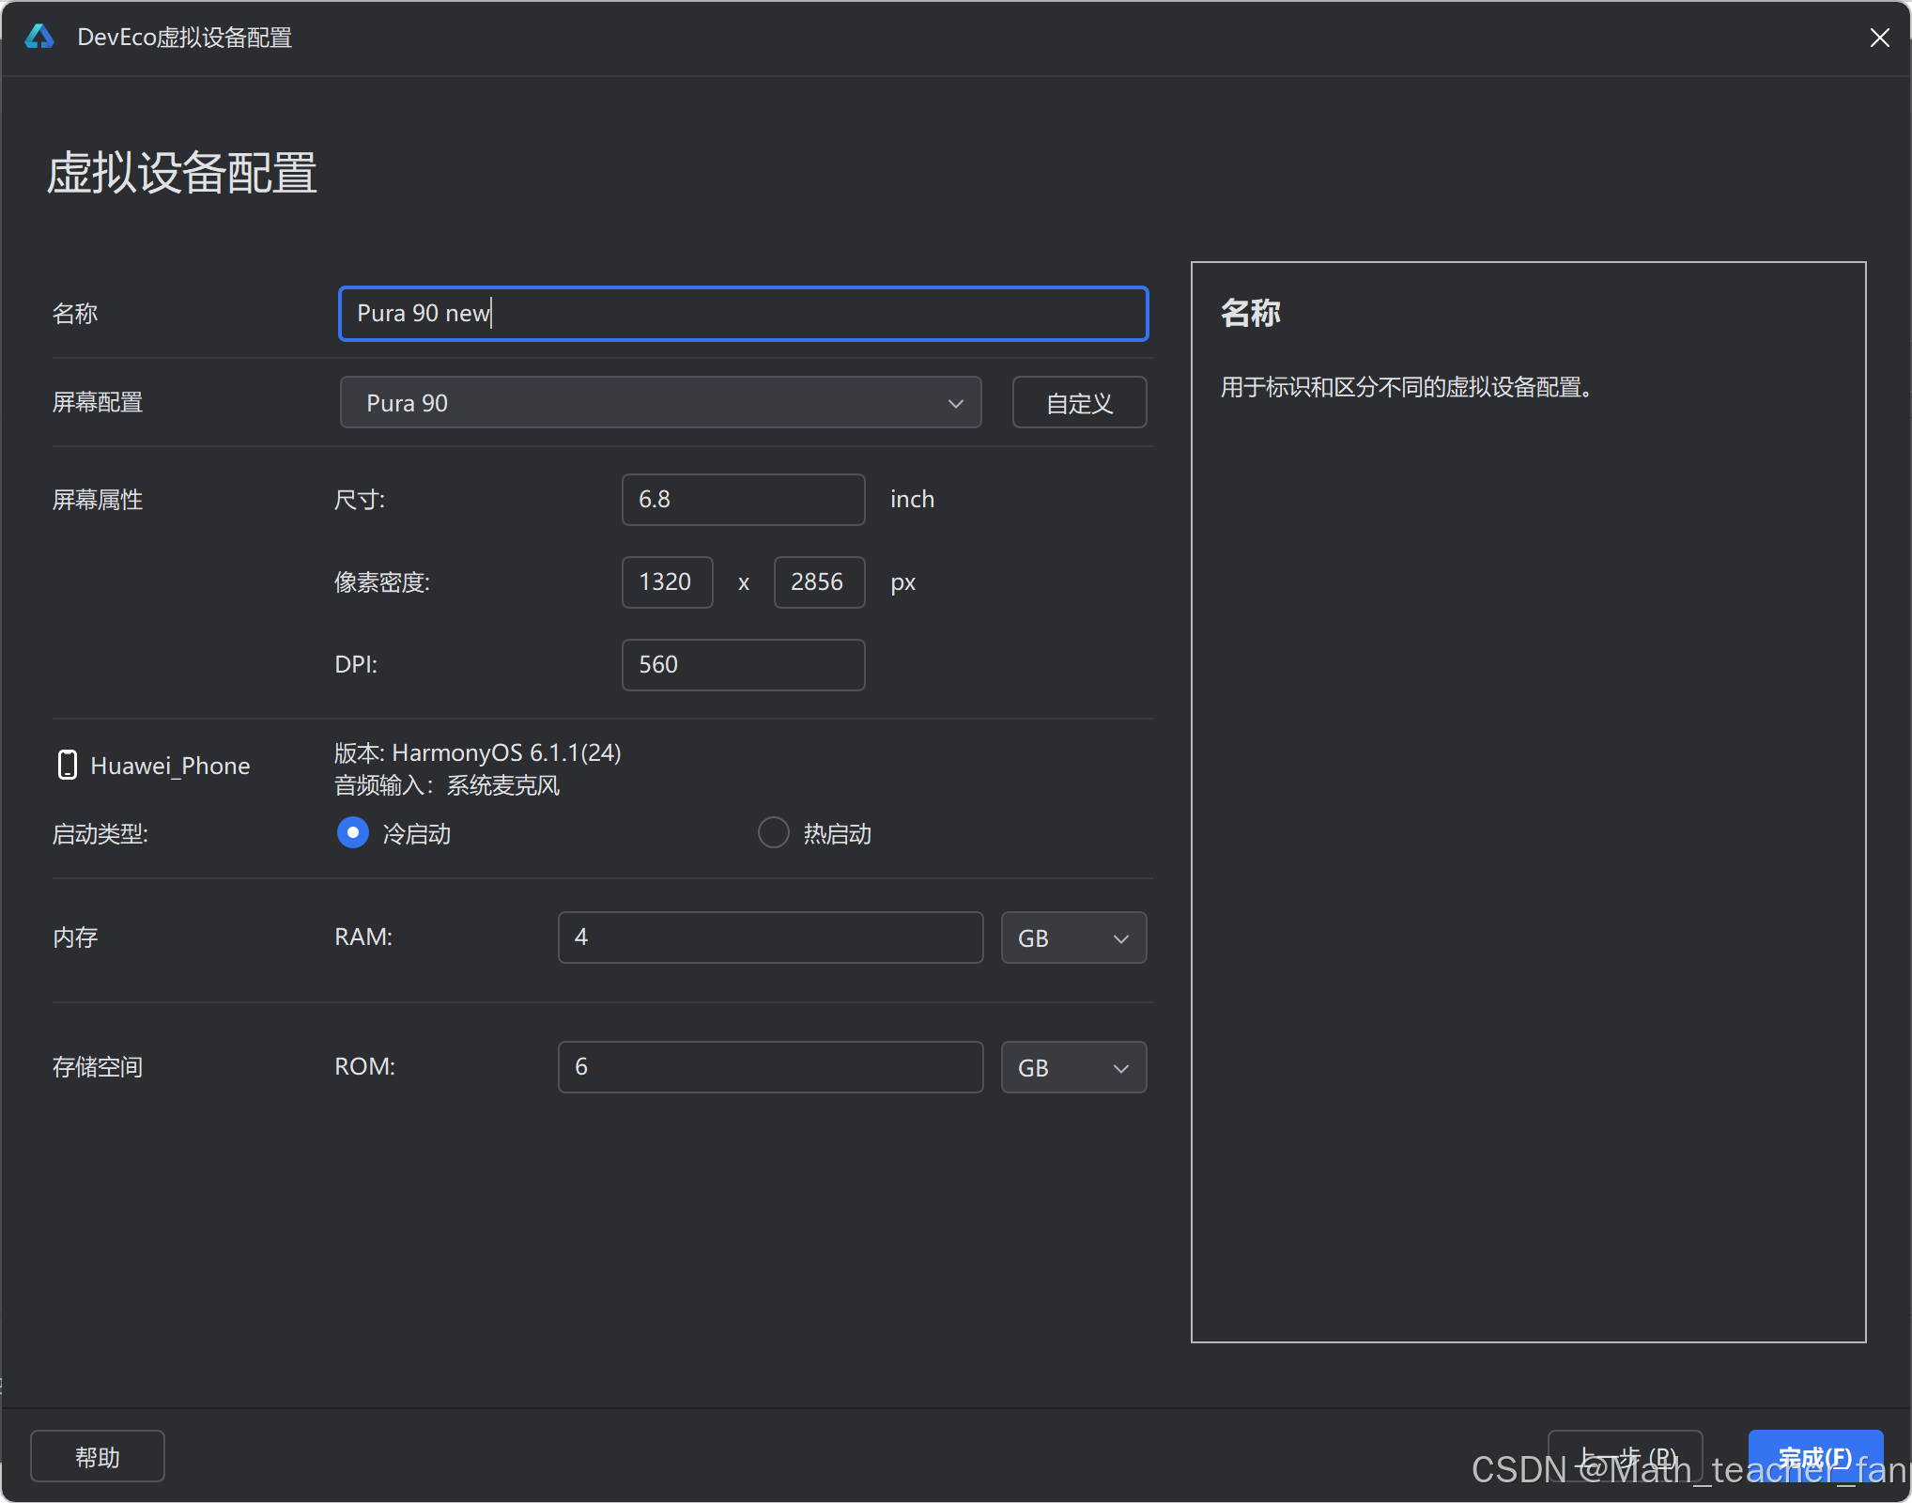This screenshot has height=1503, width=1912.
Task: Open the RAM unit GB dropdown
Action: coord(1073,937)
